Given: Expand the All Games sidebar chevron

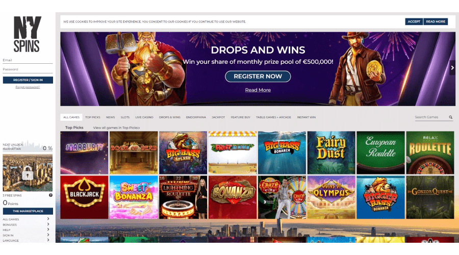Looking at the screenshot, I should click(48, 219).
